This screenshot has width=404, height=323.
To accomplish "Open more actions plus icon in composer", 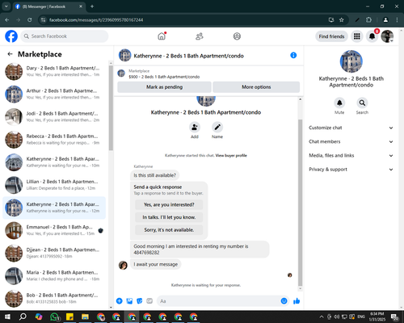I will (120, 301).
